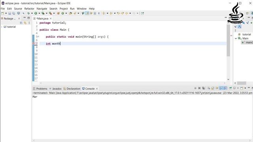Click the green Run Main button
This screenshot has height=142, width=253.
click(x=36, y=13)
